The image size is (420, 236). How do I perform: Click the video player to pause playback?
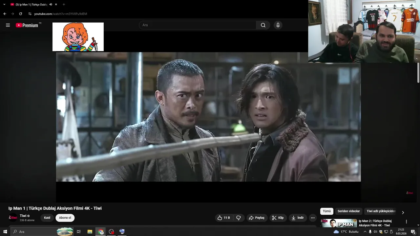coord(208,117)
